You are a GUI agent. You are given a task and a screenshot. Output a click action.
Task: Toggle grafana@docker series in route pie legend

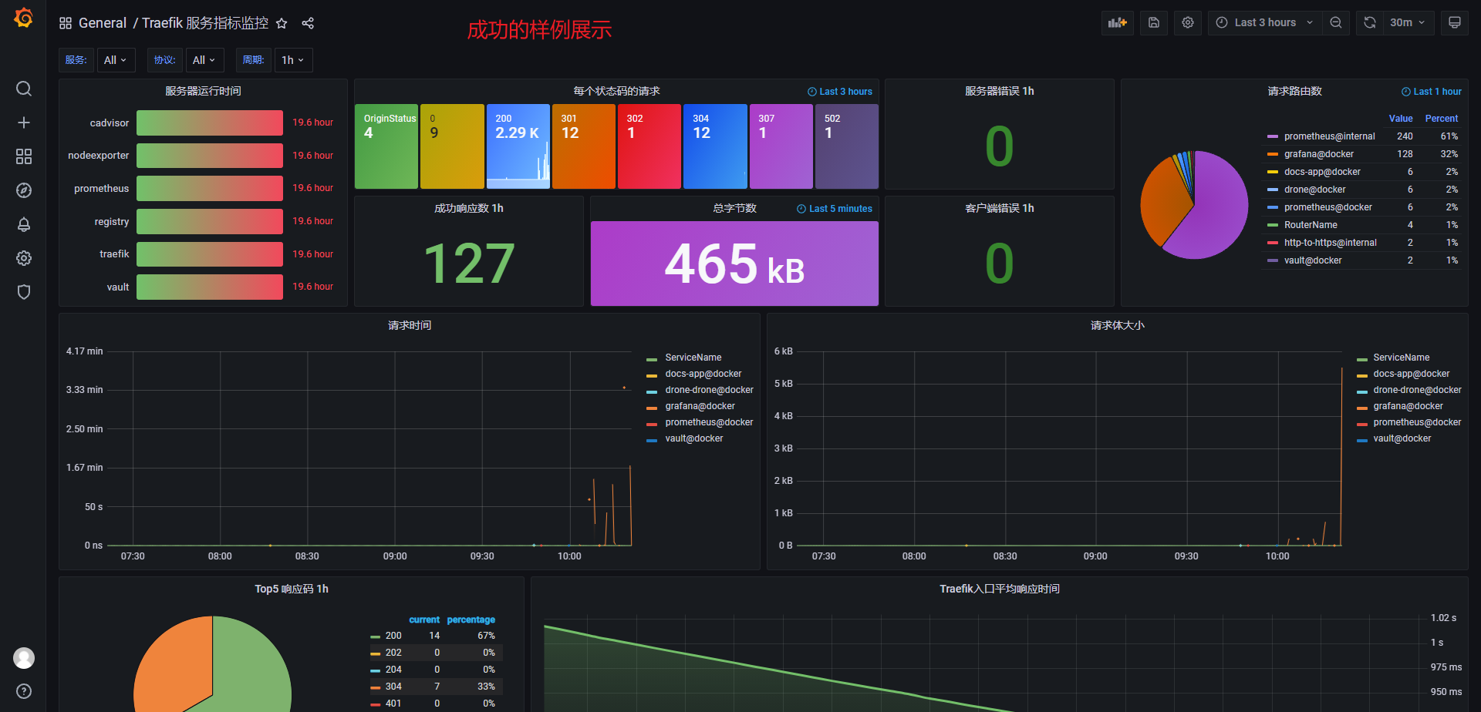pos(1318,154)
